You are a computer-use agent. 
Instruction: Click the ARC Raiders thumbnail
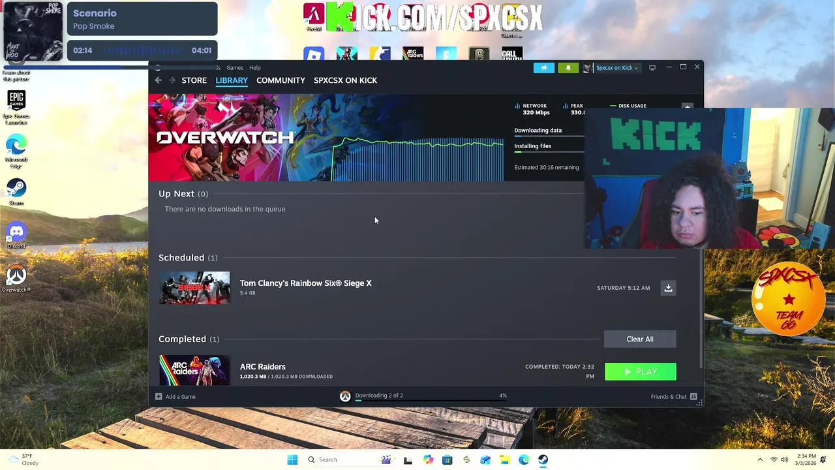tap(194, 370)
